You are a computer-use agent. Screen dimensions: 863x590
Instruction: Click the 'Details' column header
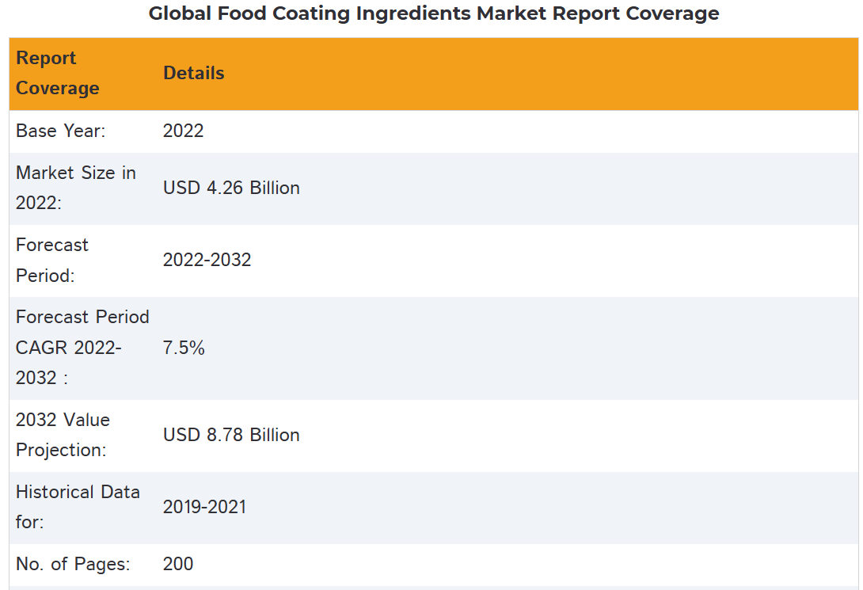pyautogui.click(x=193, y=73)
